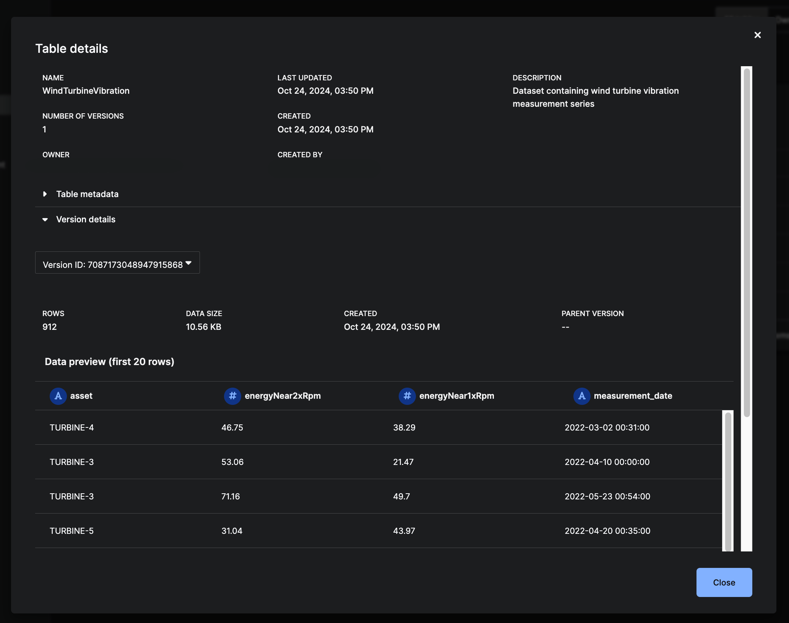
Task: Click the X icon to dismiss the dialog
Action: click(x=757, y=35)
